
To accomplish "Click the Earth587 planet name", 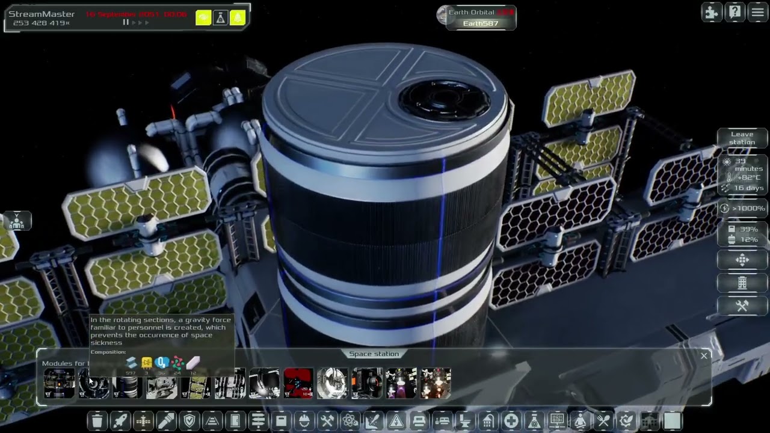I will [x=481, y=23].
